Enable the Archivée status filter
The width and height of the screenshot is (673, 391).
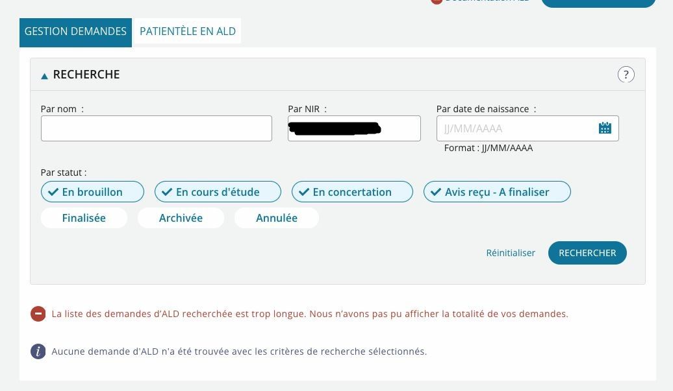pos(181,218)
